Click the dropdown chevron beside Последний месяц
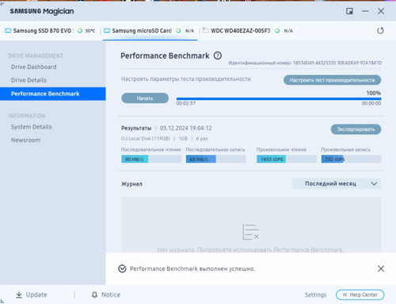The image size is (396, 304). click(374, 183)
